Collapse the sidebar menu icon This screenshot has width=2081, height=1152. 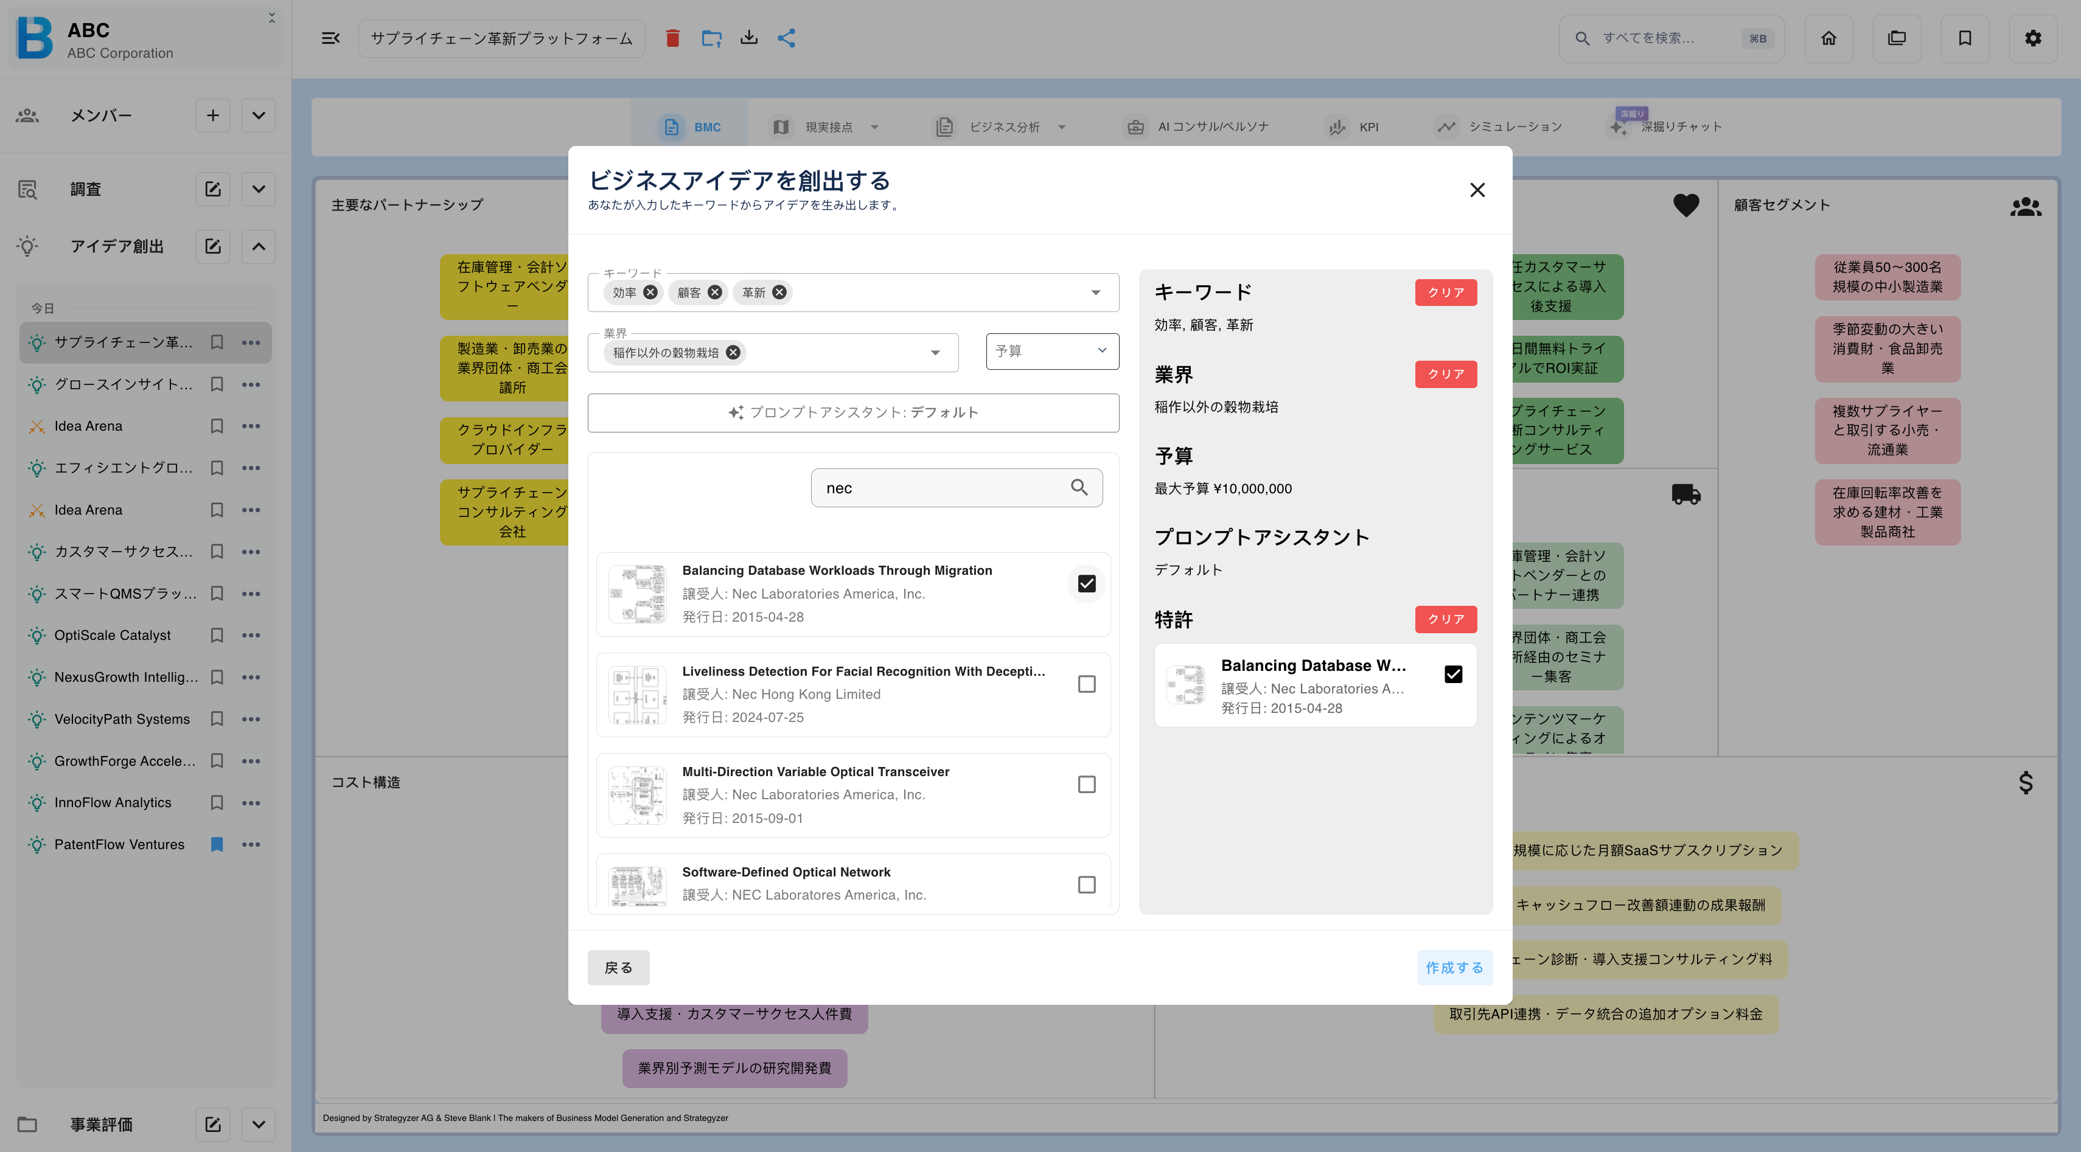point(330,38)
